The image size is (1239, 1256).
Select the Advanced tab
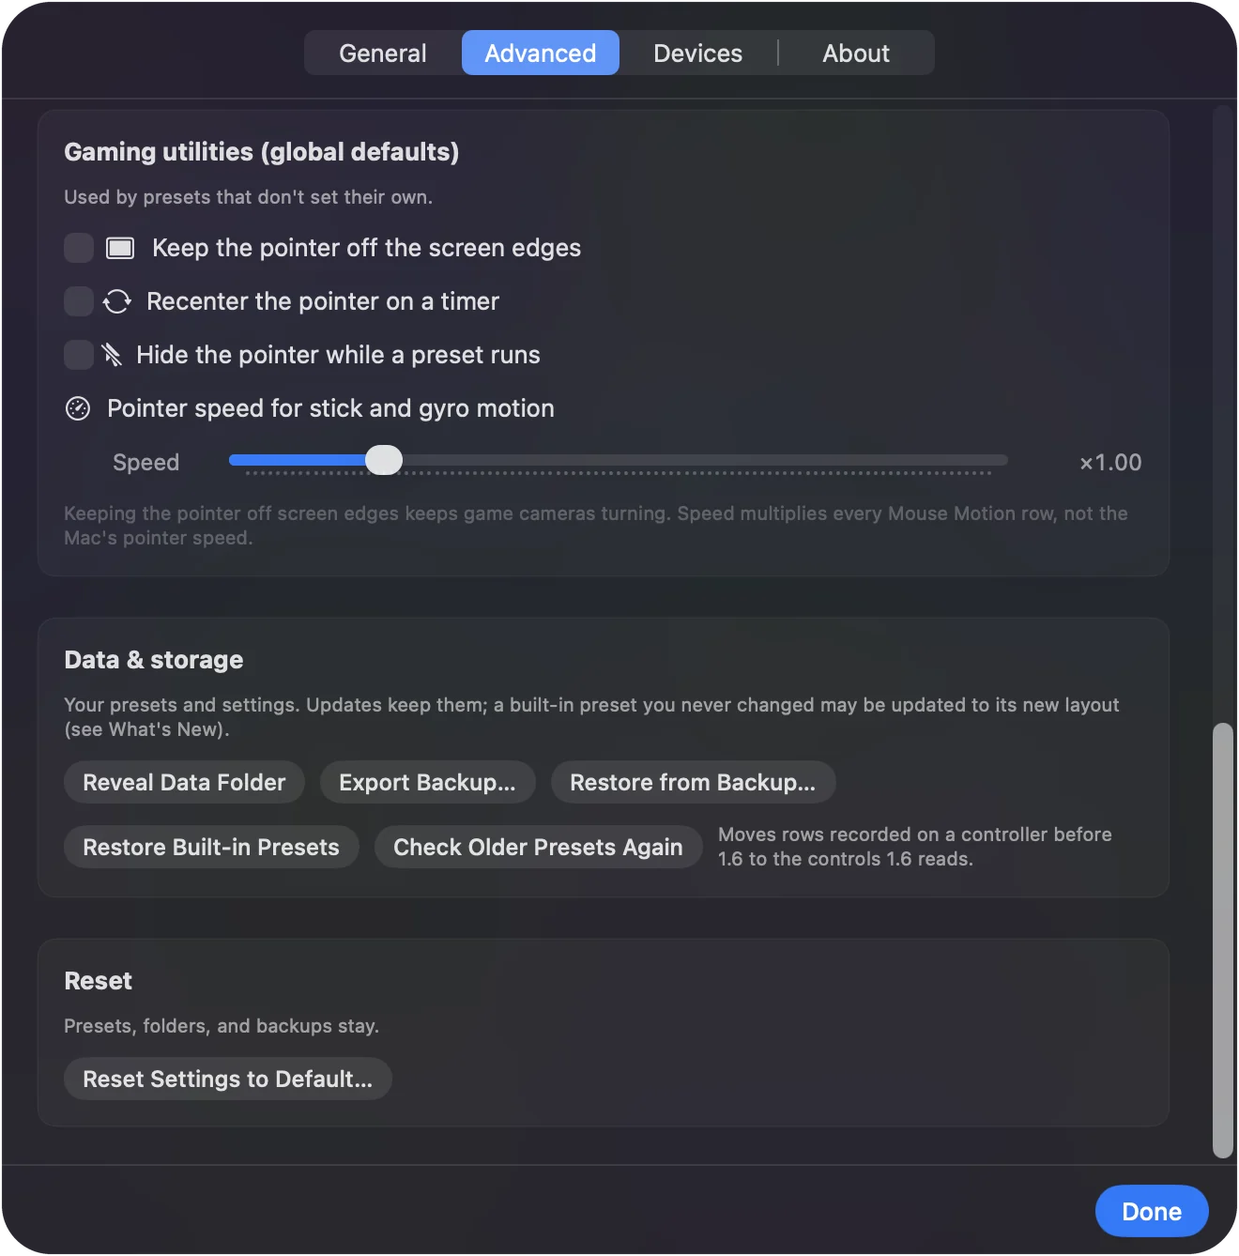(541, 53)
